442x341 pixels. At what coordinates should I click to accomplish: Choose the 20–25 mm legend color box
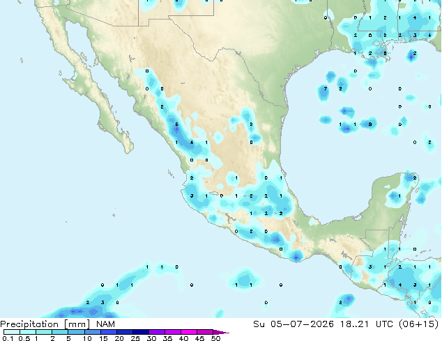124,332
